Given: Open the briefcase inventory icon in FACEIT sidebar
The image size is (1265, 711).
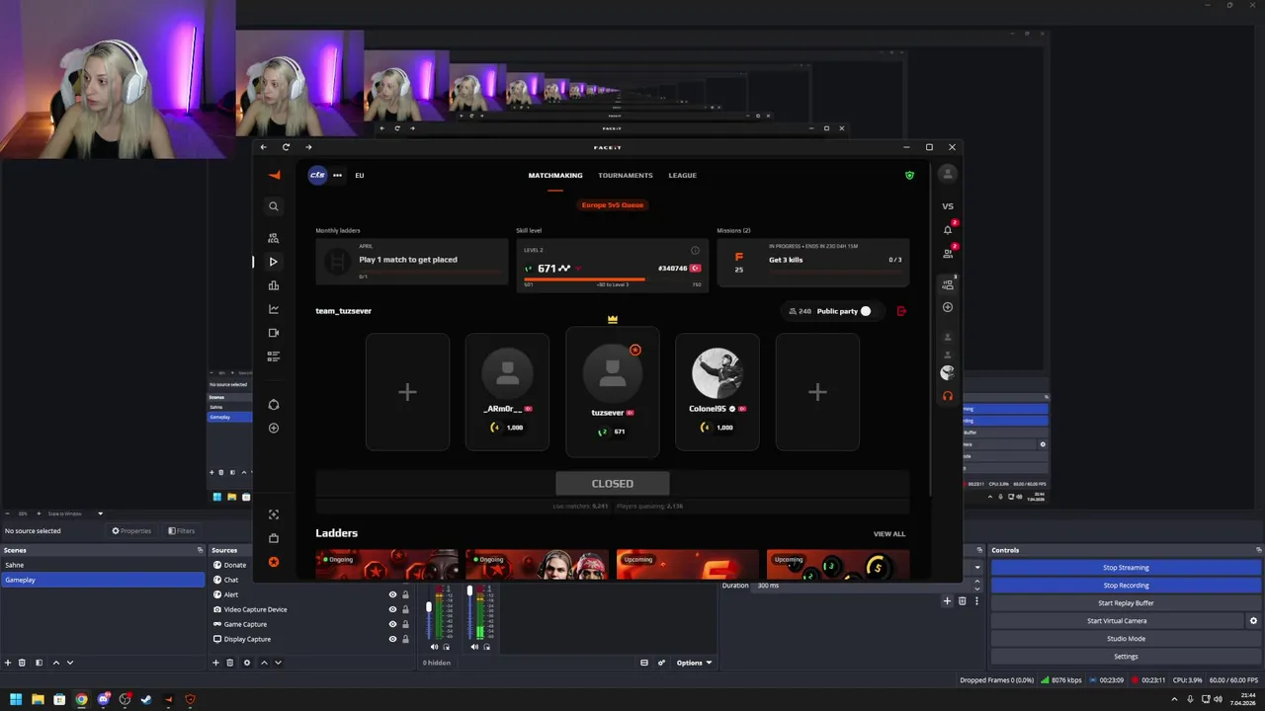Looking at the screenshot, I should click(274, 538).
